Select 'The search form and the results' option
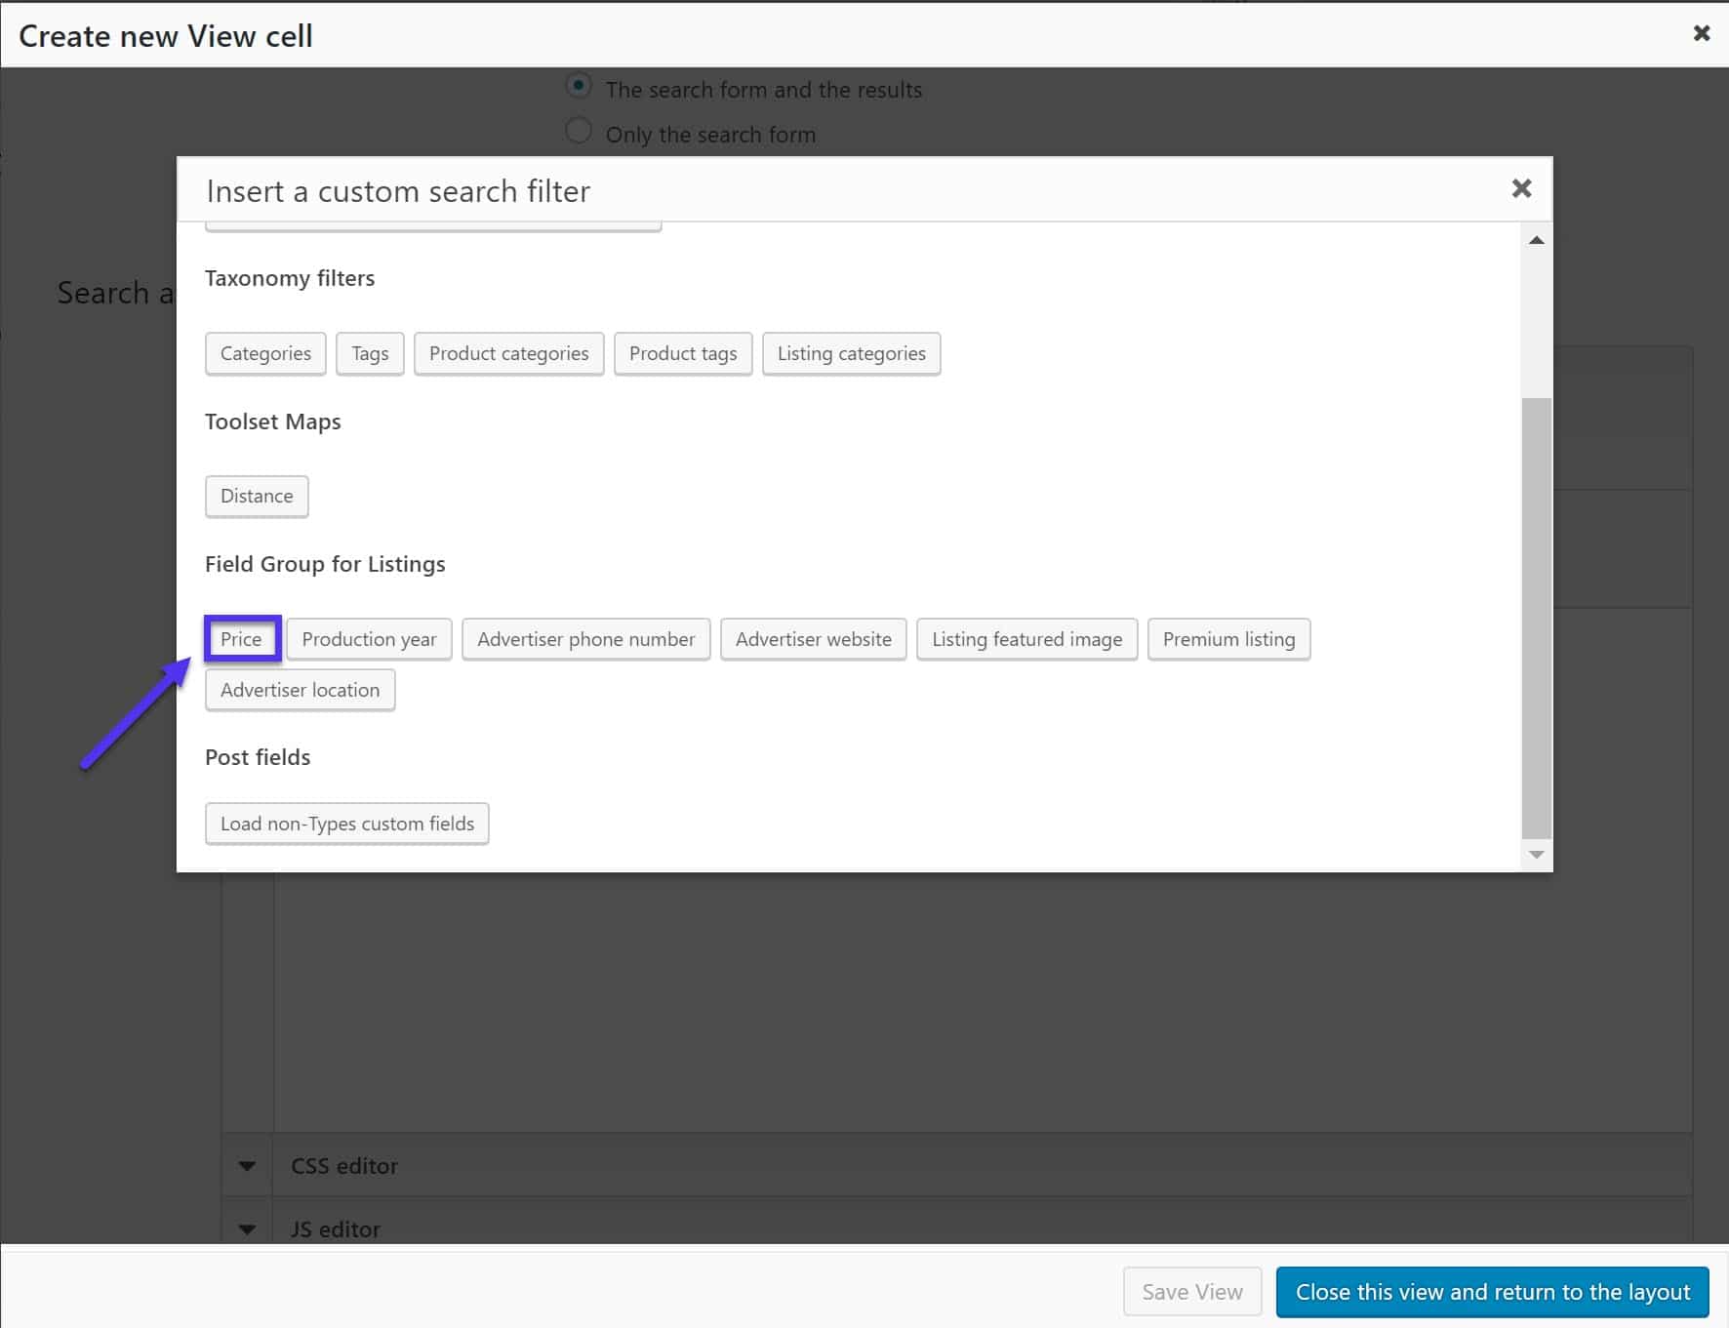Viewport: 1729px width, 1328px height. [x=579, y=86]
